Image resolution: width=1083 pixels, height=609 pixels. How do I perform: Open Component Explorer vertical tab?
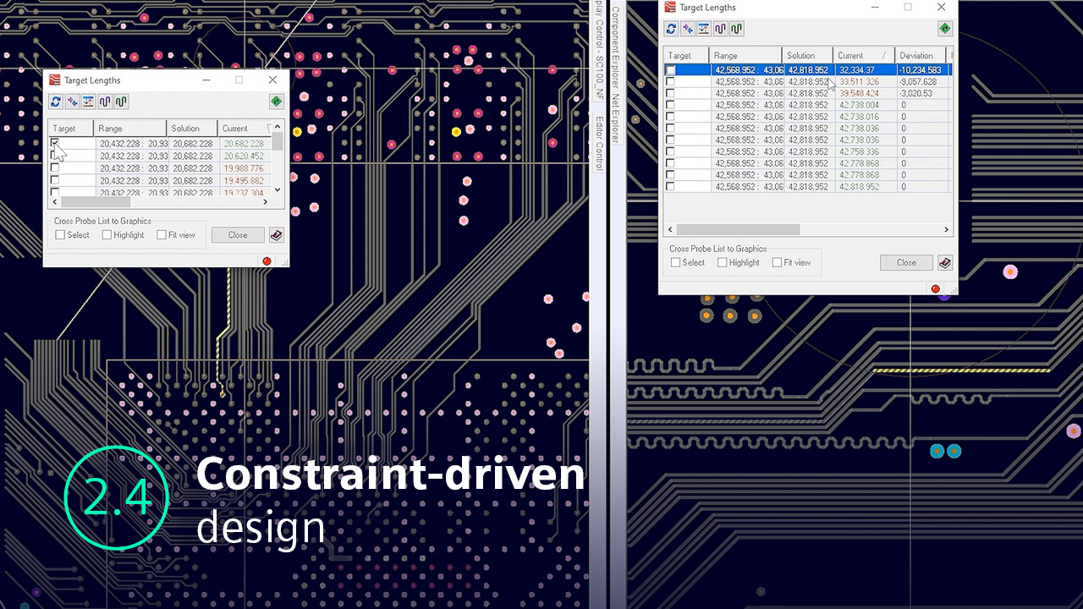click(x=615, y=47)
